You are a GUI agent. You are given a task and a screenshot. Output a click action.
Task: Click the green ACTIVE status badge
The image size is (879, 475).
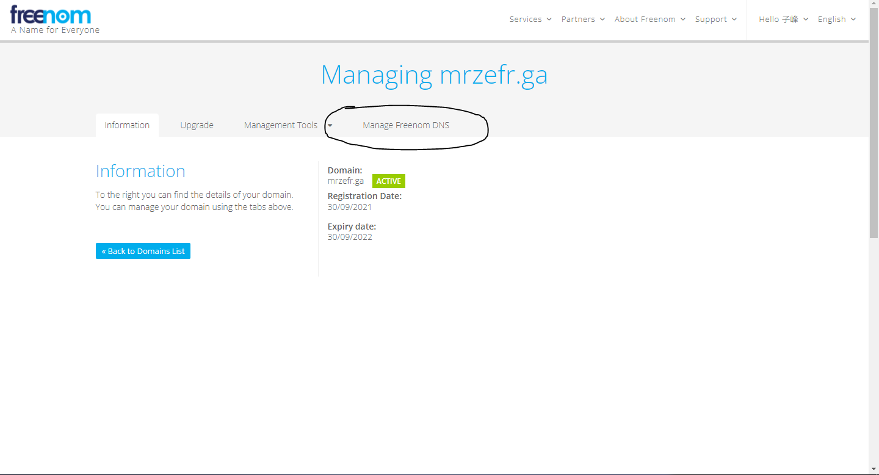388,181
